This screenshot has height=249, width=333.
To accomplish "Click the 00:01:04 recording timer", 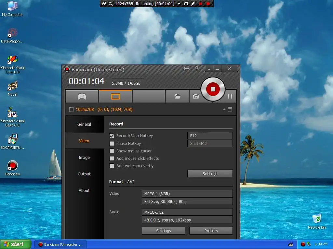I will coord(87,81).
